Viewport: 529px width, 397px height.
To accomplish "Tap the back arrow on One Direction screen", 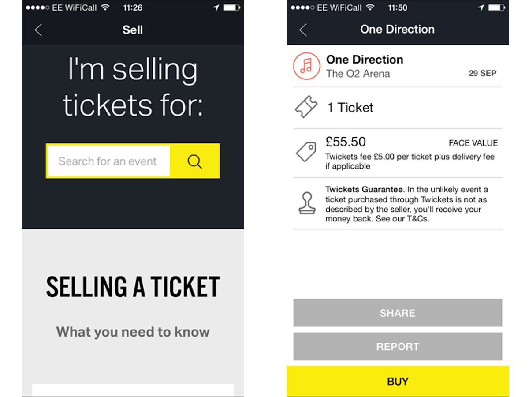I will click(x=303, y=30).
